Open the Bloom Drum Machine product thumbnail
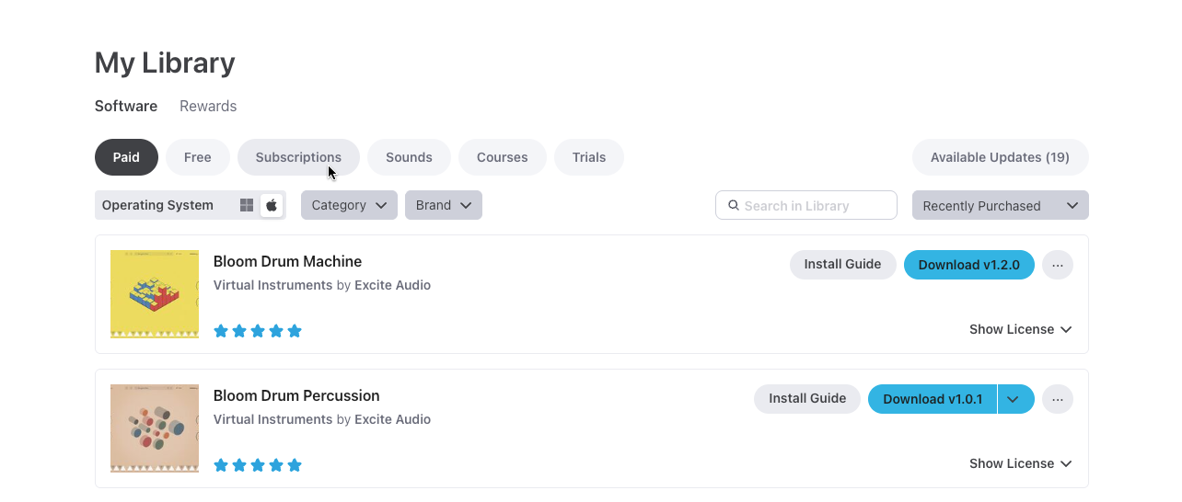Screen dimensions: 1182x502 (x=155, y=294)
